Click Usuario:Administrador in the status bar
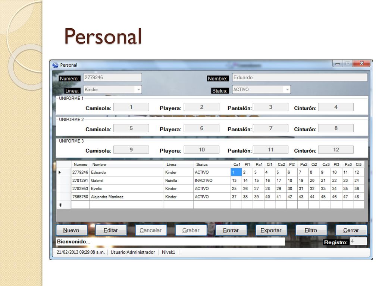This screenshot has width=382, height=286. point(133,252)
